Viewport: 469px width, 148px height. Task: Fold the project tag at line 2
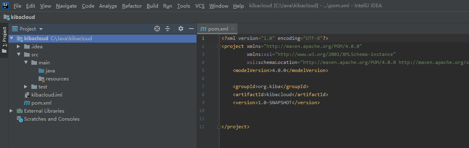[219, 46]
